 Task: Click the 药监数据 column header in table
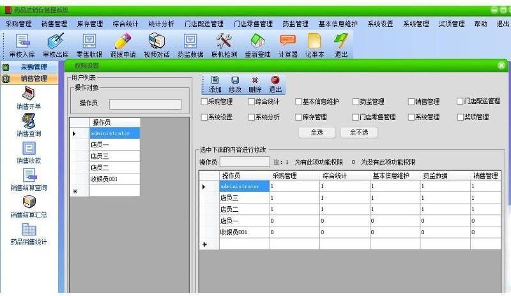445,176
